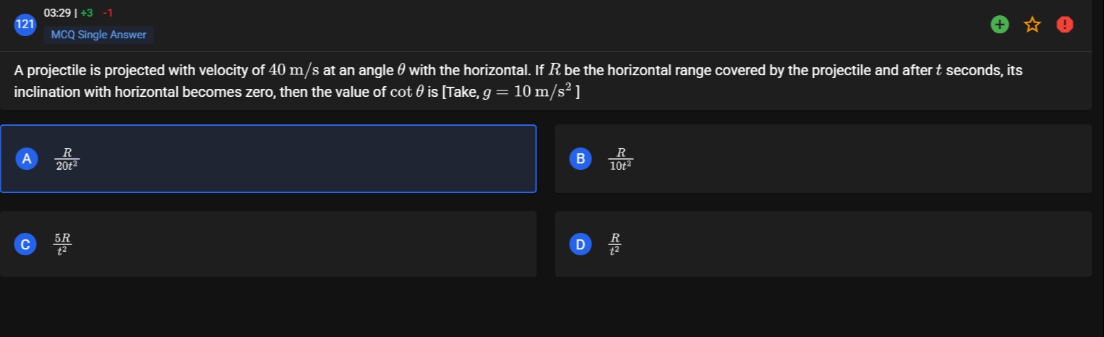Select option B circle badge
The width and height of the screenshot is (1104, 337).
[580, 159]
